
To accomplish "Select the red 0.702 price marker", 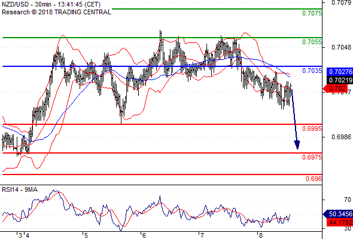I will point(336,88).
